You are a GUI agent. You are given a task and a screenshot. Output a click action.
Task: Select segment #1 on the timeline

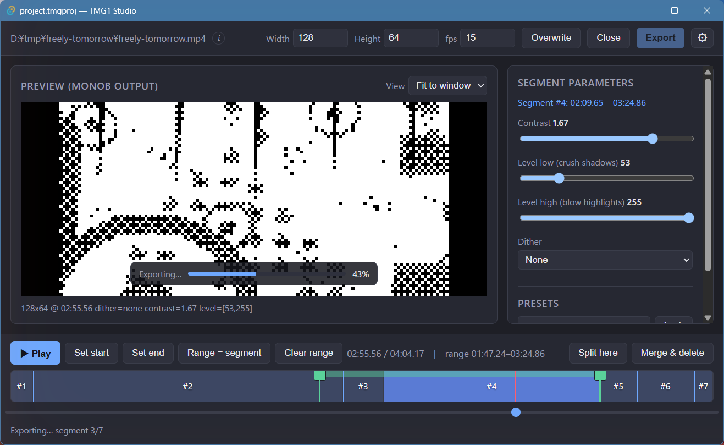click(21, 386)
